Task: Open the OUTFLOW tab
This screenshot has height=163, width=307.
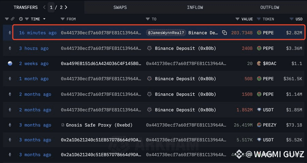Action: 269,8
